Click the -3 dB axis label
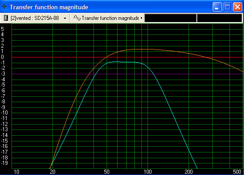This screenshot has width=244, height=175. point(3,74)
